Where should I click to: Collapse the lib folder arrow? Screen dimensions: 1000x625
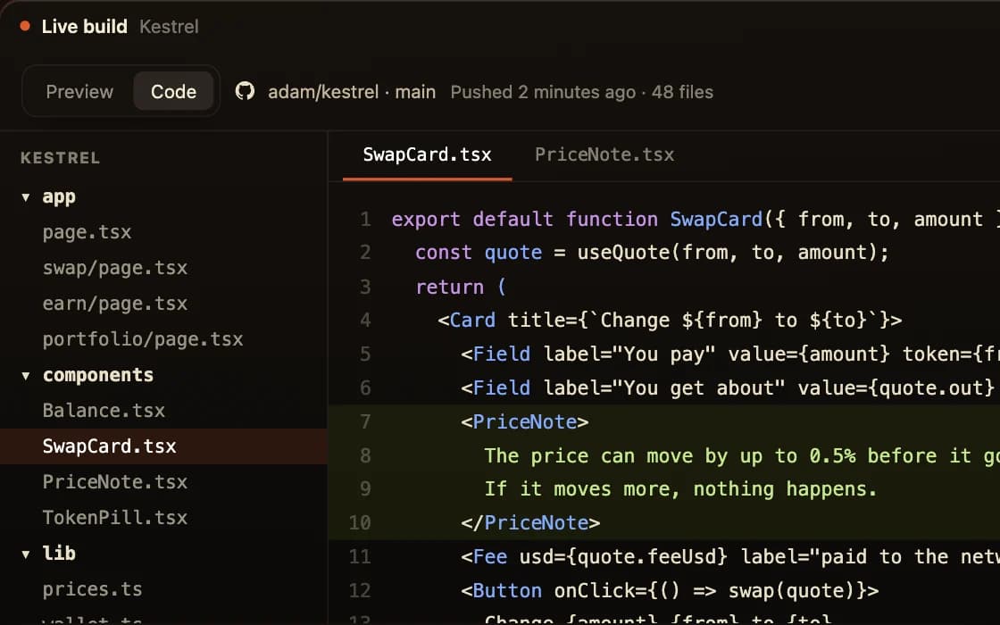(x=26, y=554)
